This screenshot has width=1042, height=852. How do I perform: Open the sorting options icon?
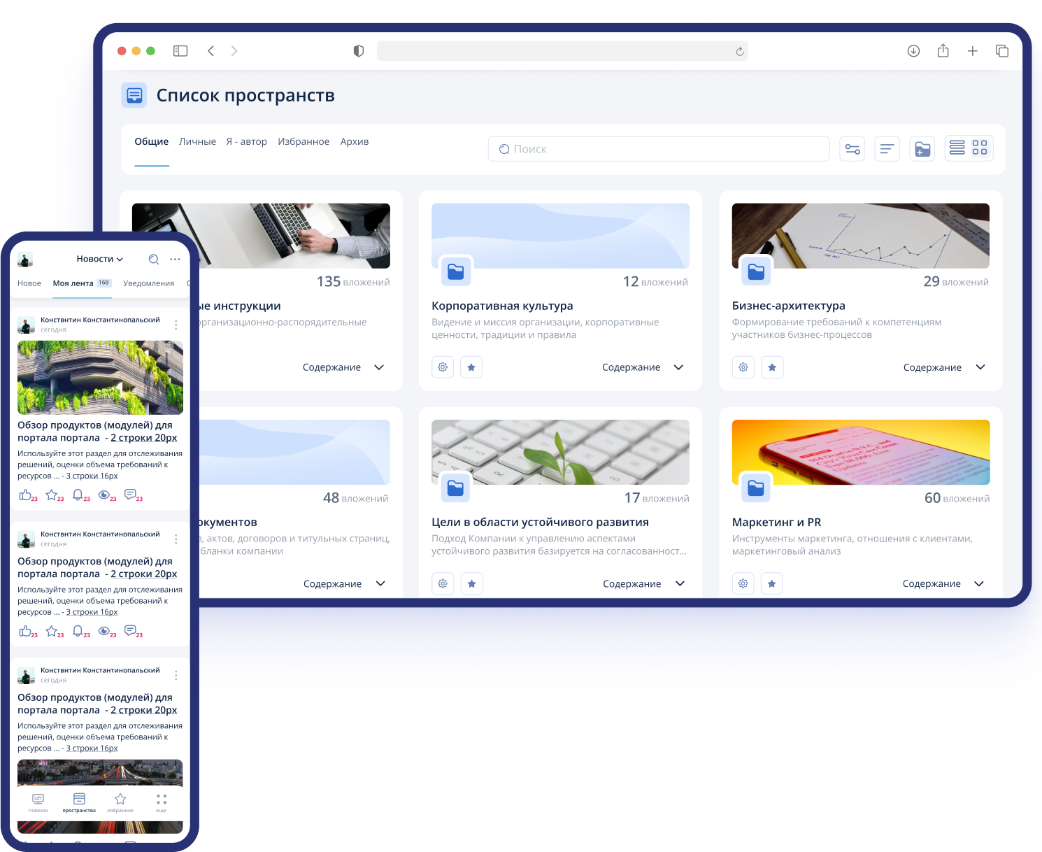887,148
